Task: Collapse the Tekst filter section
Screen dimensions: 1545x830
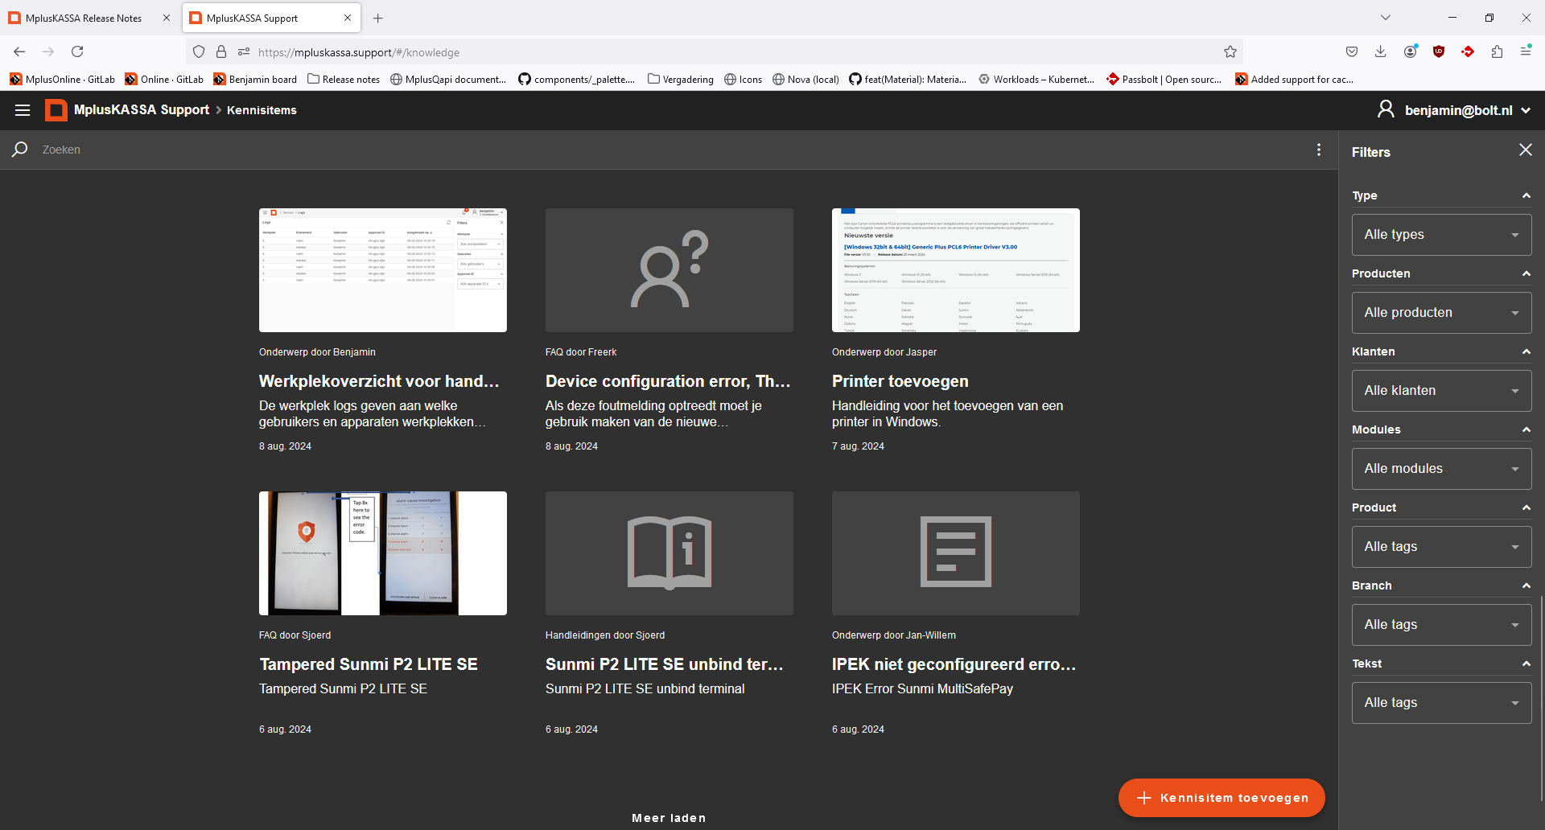Action: (x=1526, y=664)
